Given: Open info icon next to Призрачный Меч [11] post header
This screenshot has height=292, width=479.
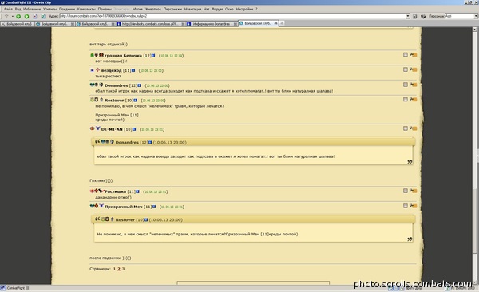Looking at the screenshot, I should [x=154, y=207].
